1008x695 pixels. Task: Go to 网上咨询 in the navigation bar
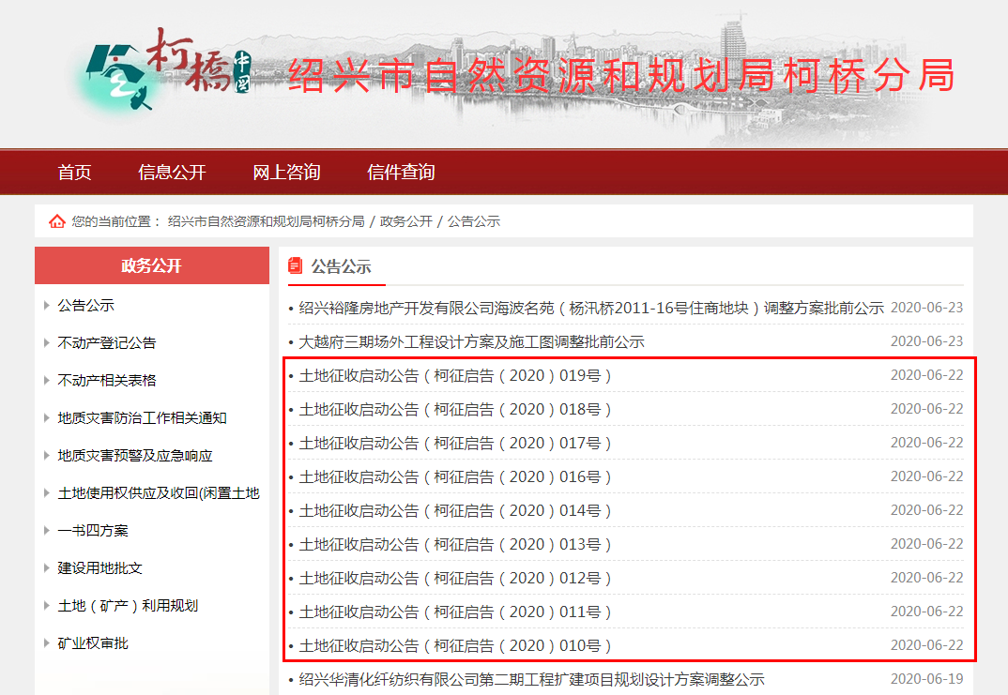(286, 173)
